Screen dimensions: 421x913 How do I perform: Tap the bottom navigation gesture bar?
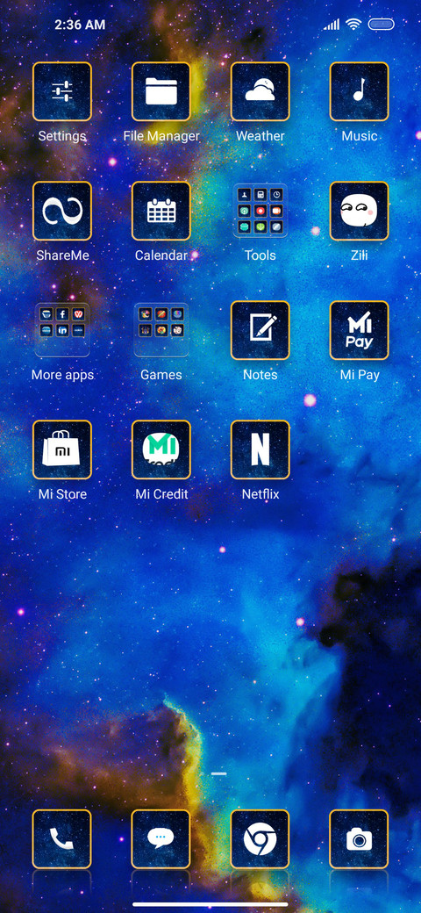coord(210,904)
